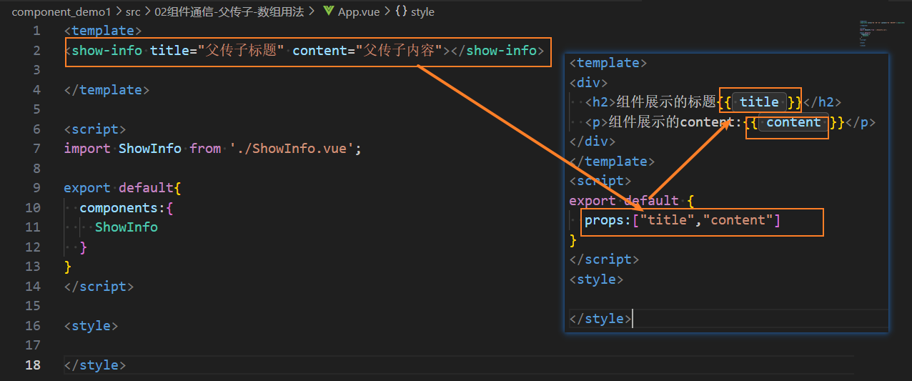Click the "content" string in the props array
912x381 pixels.
738,220
